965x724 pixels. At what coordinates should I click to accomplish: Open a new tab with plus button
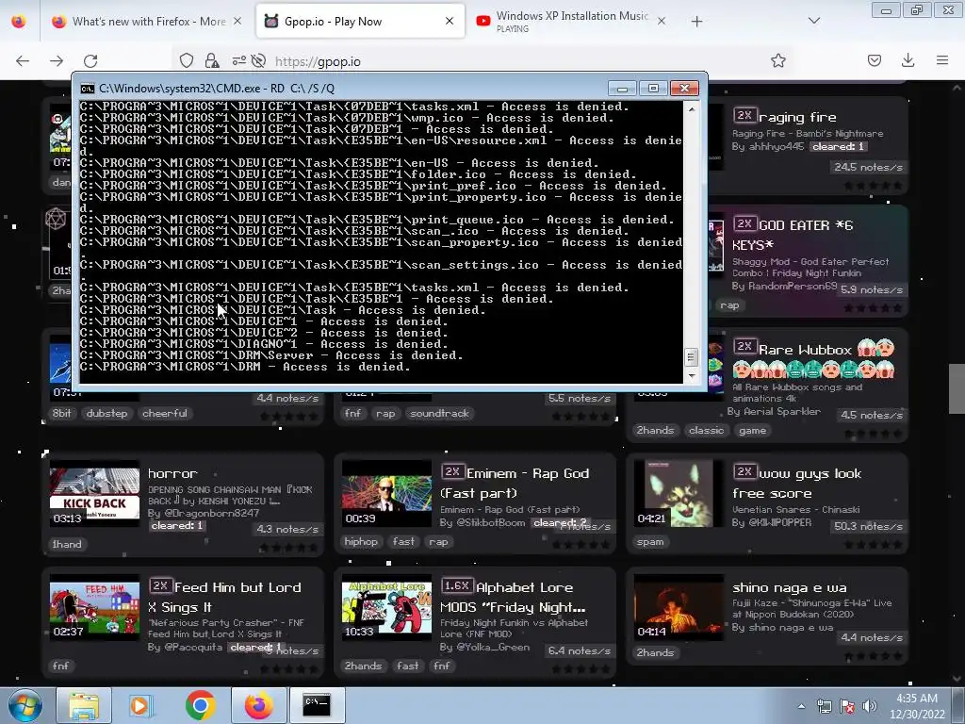(x=696, y=22)
